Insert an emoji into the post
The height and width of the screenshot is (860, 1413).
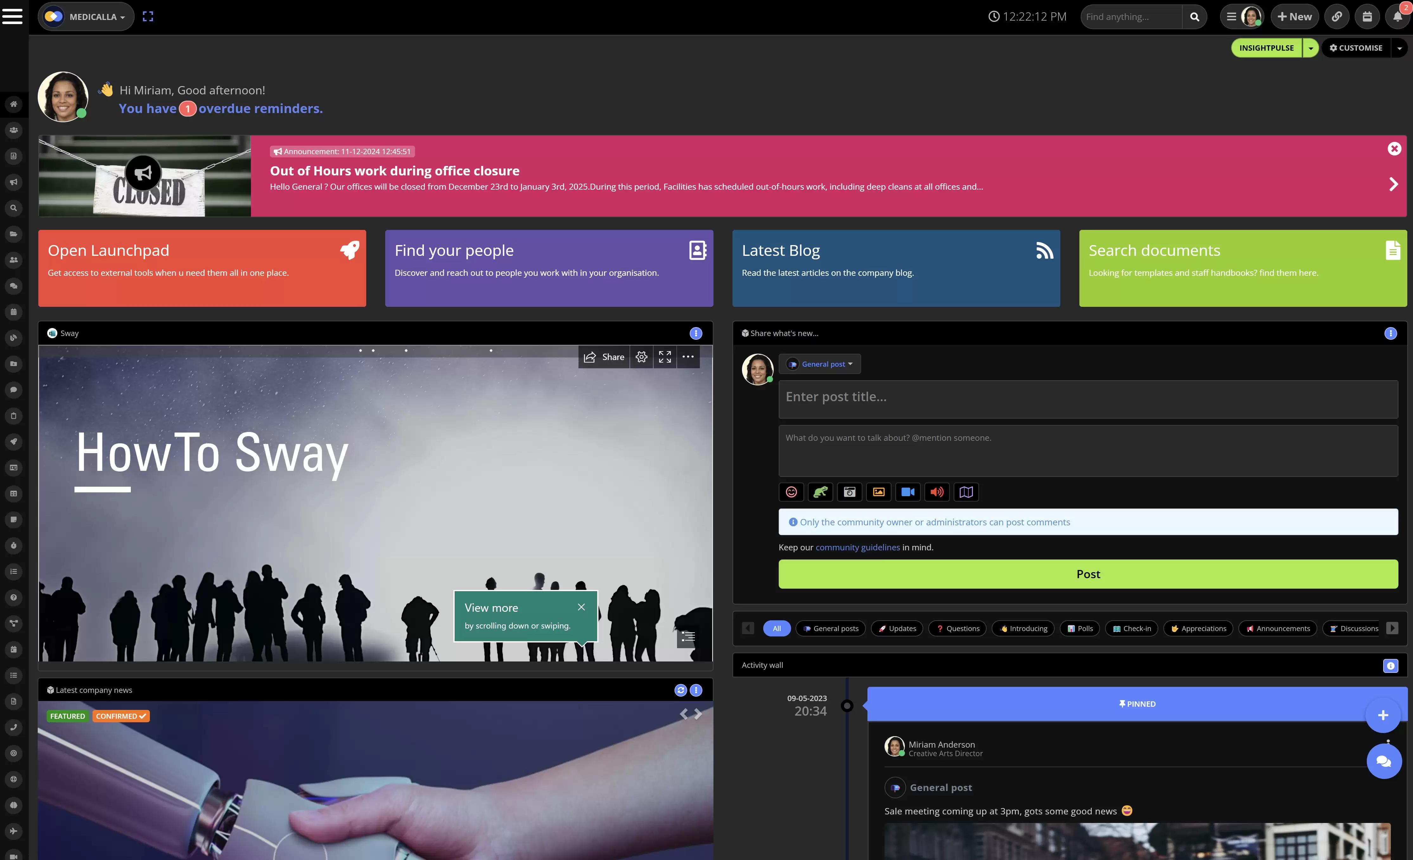(791, 492)
